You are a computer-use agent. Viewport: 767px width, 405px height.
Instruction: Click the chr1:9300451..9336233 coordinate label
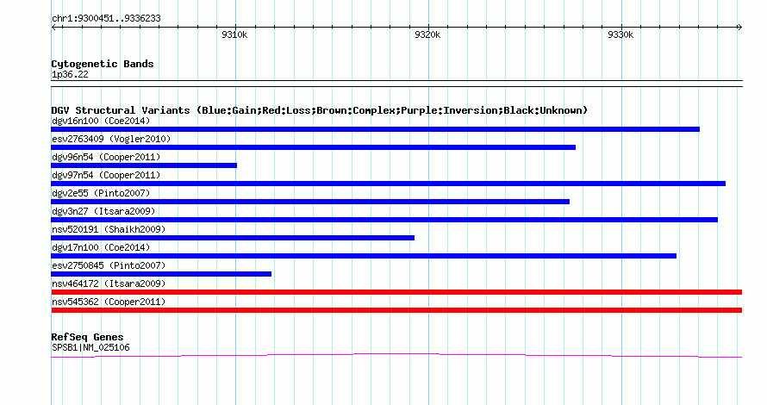[106, 19]
